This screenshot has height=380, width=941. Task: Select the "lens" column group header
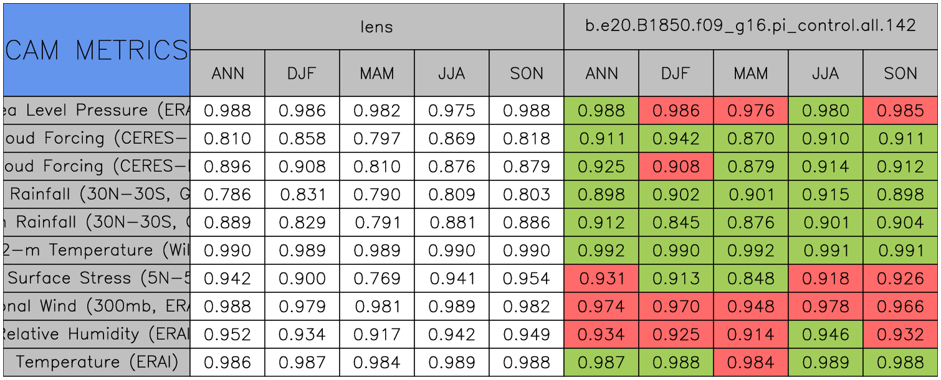[376, 26]
